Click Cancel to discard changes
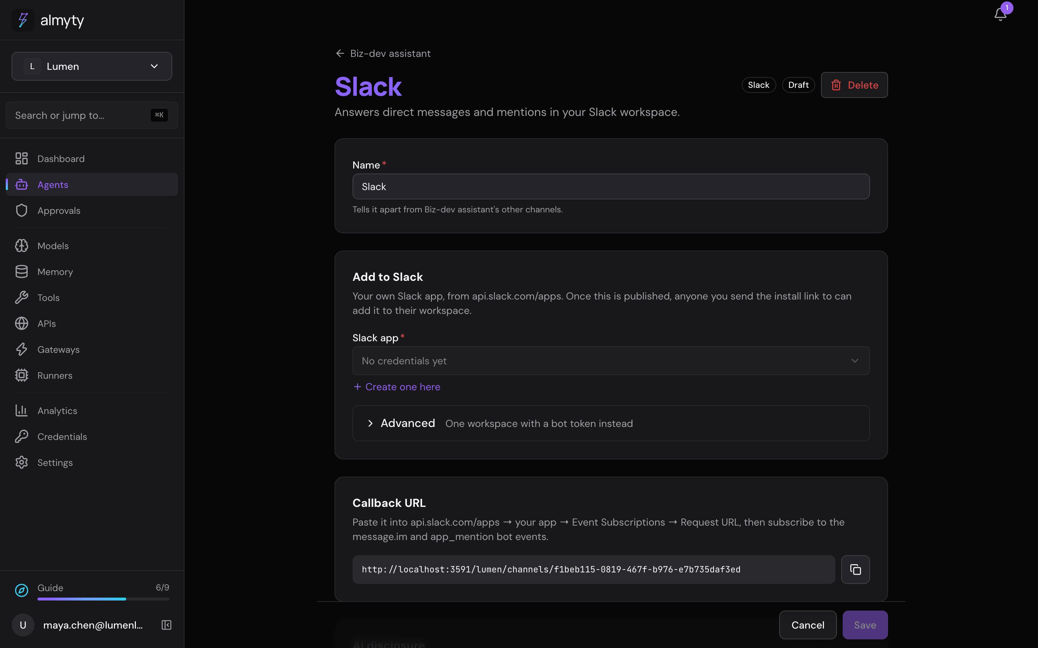1038x648 pixels. tap(808, 625)
